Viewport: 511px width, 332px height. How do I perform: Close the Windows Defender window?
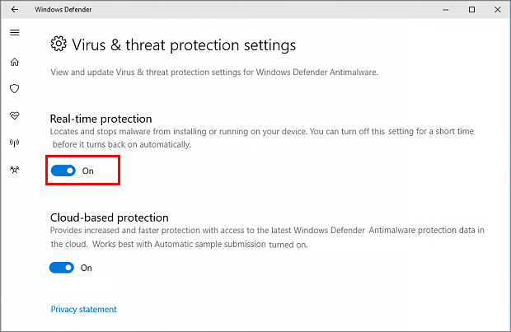pyautogui.click(x=496, y=10)
